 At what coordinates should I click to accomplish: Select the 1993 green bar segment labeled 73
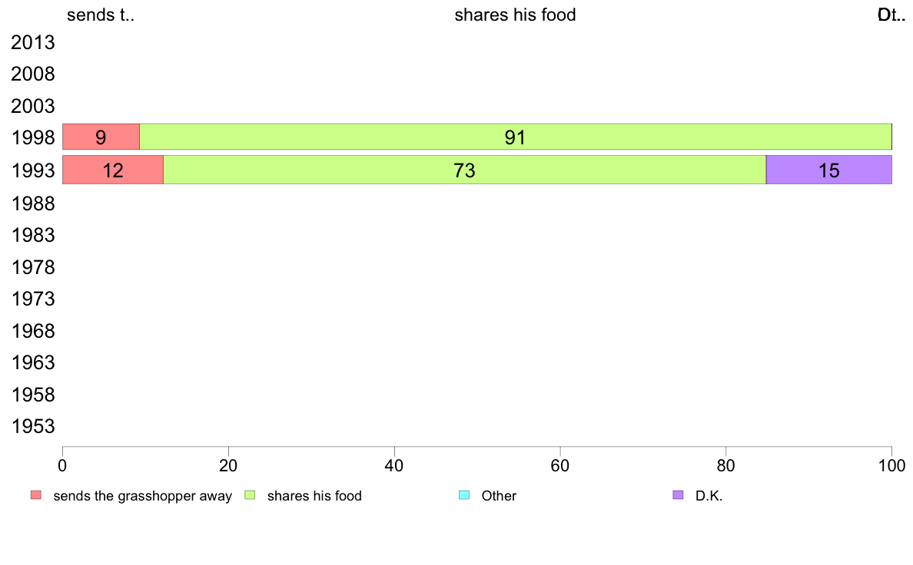[x=465, y=170]
